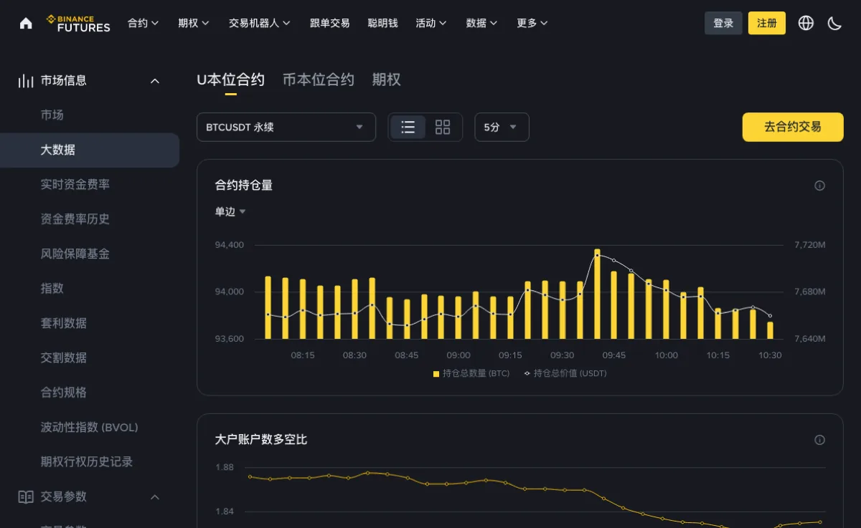
Task: Collapse the 市场信息 section
Action: coord(154,81)
